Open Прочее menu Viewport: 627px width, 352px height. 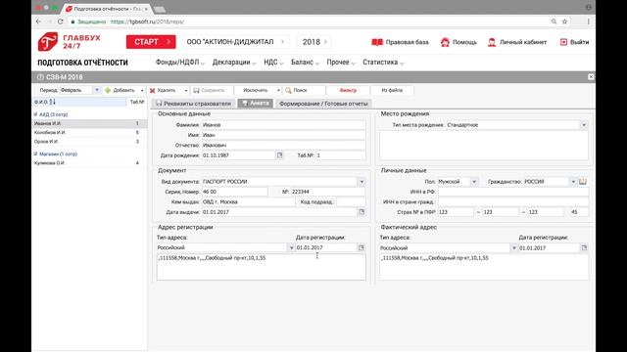tap(341, 63)
